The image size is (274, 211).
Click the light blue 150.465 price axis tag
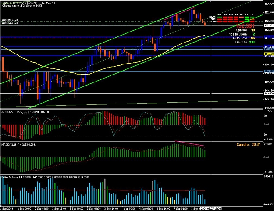click(x=269, y=72)
